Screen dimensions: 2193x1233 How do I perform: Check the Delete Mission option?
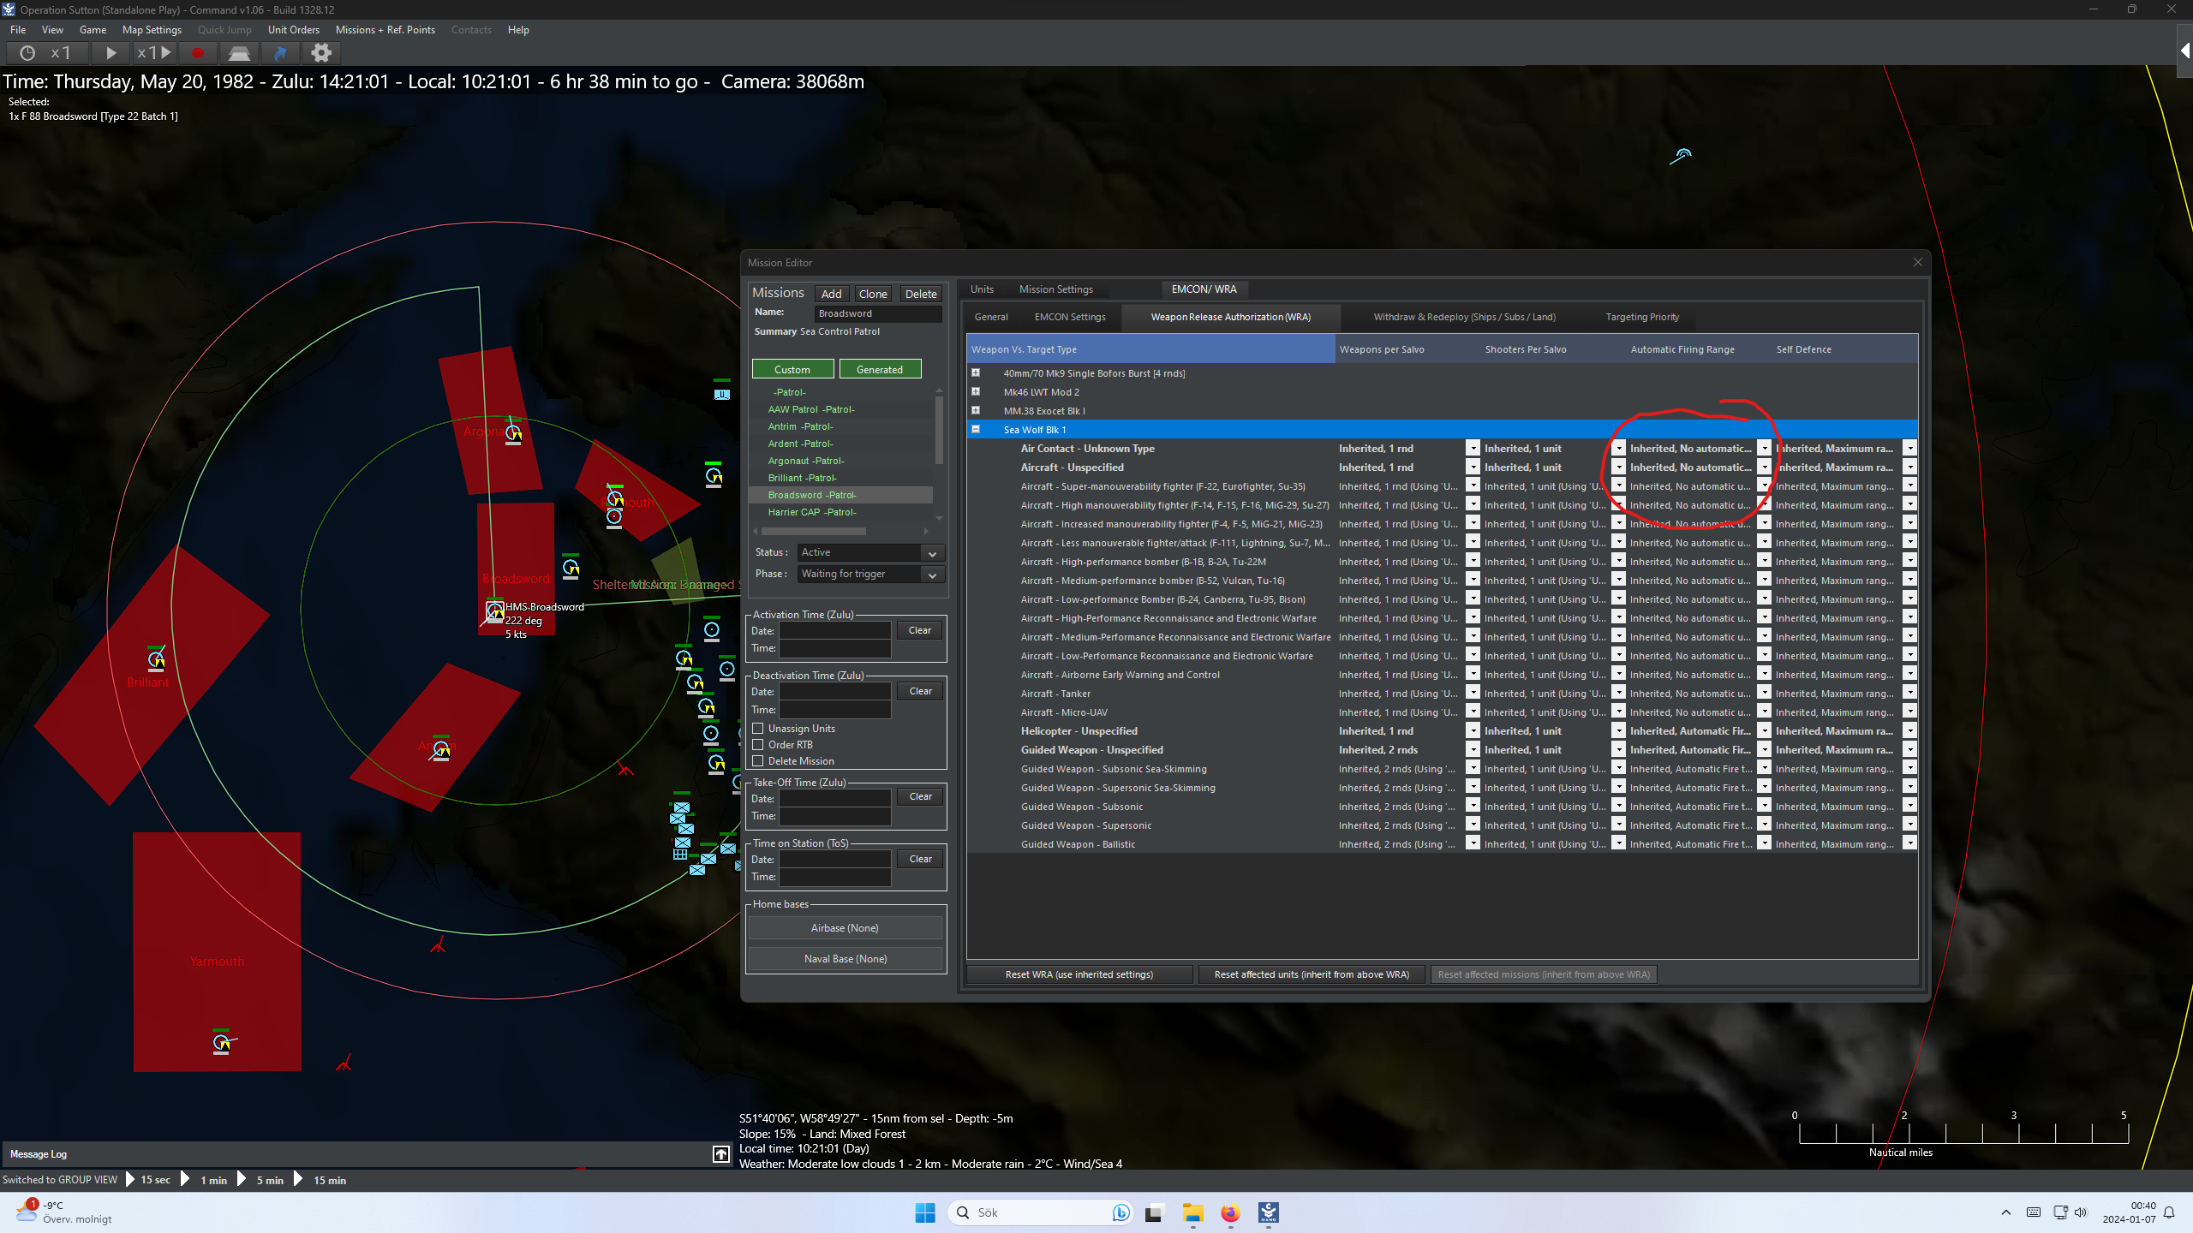pyautogui.click(x=758, y=761)
